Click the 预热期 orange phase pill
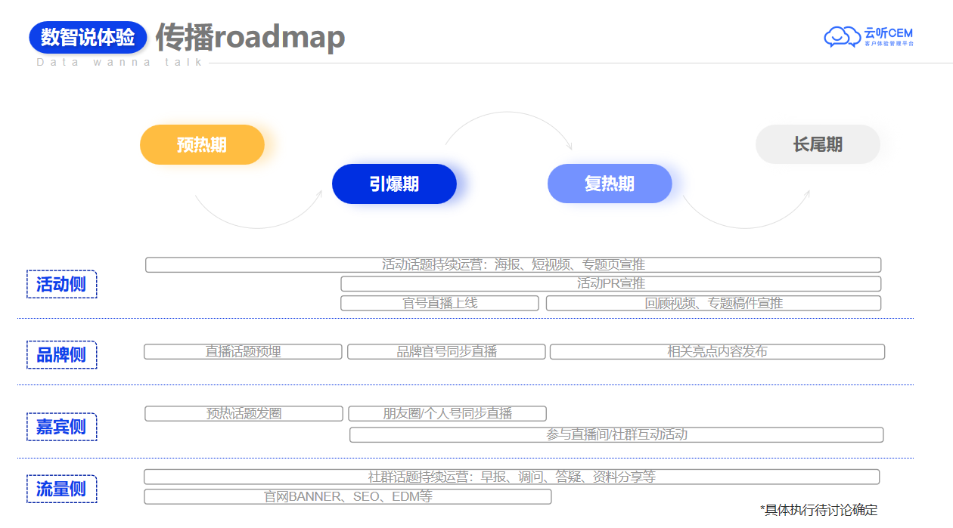This screenshot has width=953, height=528. click(x=202, y=144)
